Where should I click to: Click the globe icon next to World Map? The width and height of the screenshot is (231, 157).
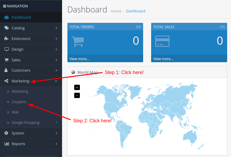coord(73,72)
